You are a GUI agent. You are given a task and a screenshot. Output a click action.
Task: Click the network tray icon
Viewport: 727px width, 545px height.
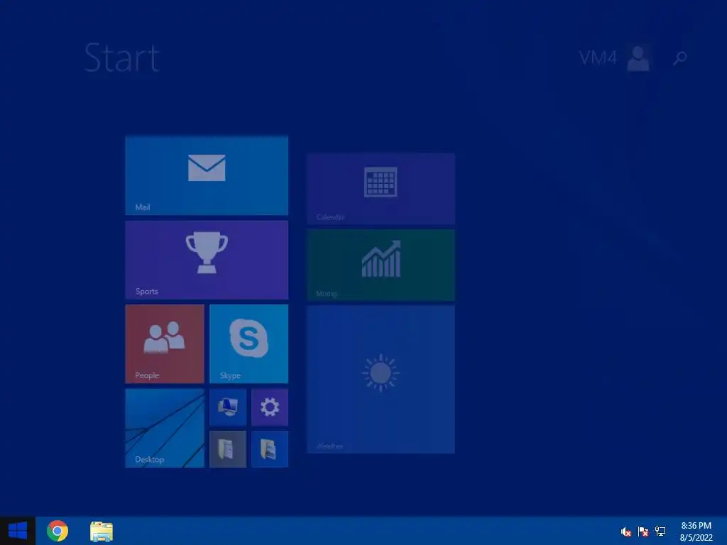pos(660,532)
